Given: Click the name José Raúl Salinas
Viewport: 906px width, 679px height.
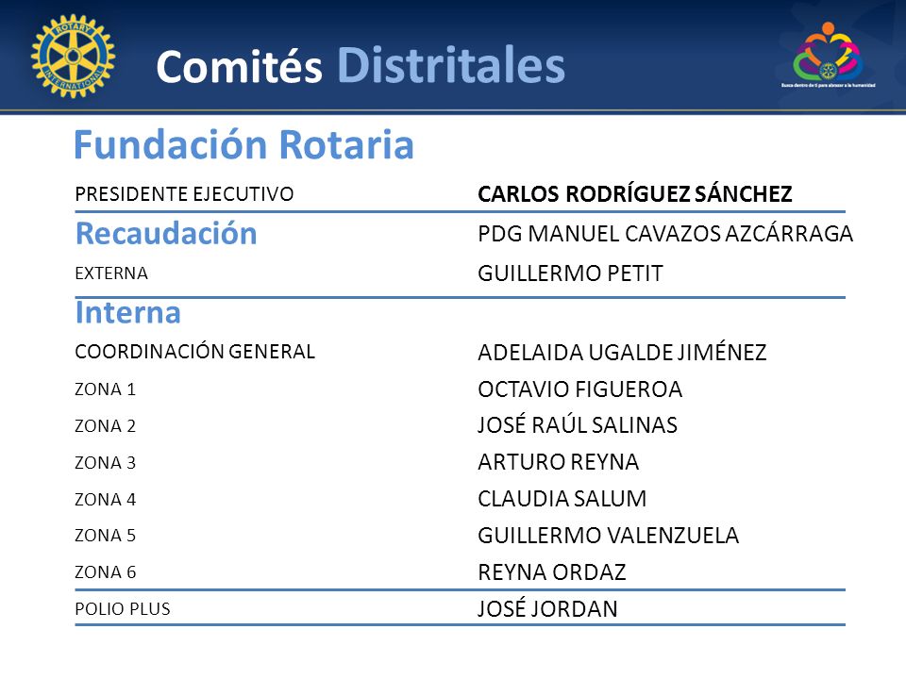Looking at the screenshot, I should pos(578,425).
